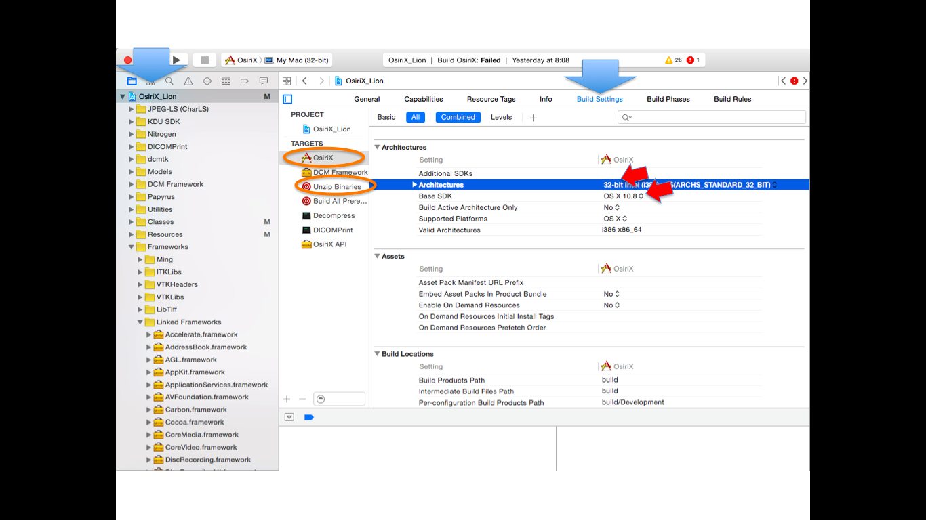Select the DCM Framework target
Viewport: 926px width, 520px height.
[x=335, y=172]
